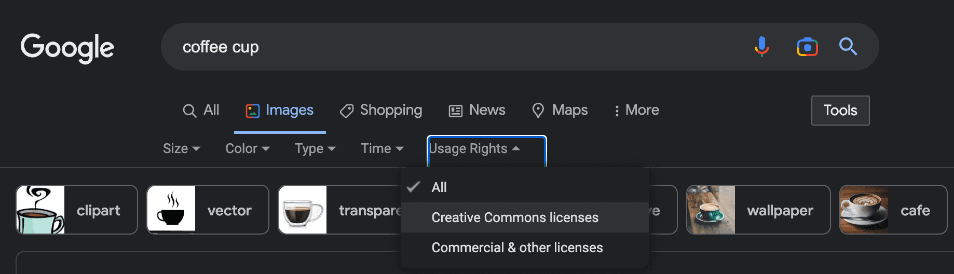The image size is (954, 274).
Task: Select the All usage rights option
Action: pos(525,187)
